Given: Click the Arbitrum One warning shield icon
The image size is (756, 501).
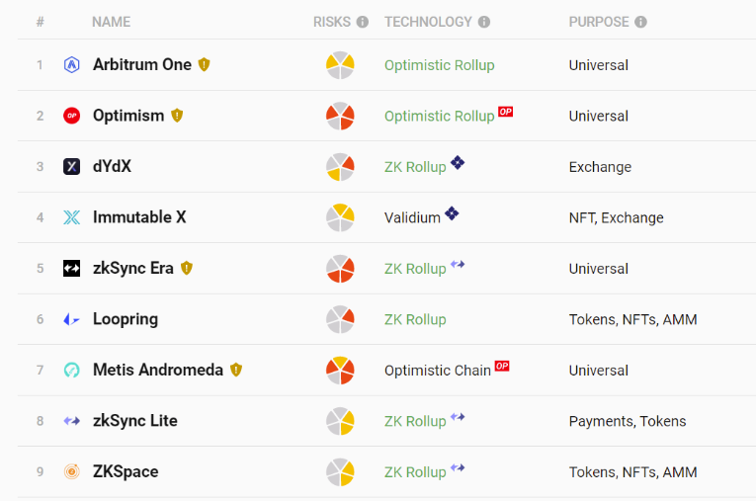Looking at the screenshot, I should (204, 64).
